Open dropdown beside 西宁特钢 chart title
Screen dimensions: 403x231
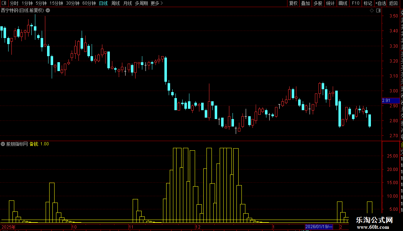coord(48,11)
